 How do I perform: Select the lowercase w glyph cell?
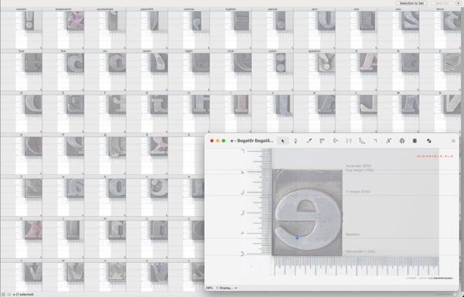pyautogui.click(x=63, y=275)
